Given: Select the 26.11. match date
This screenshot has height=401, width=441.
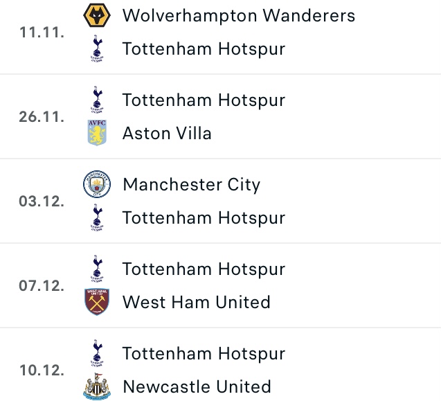Looking at the screenshot, I should [42, 116].
